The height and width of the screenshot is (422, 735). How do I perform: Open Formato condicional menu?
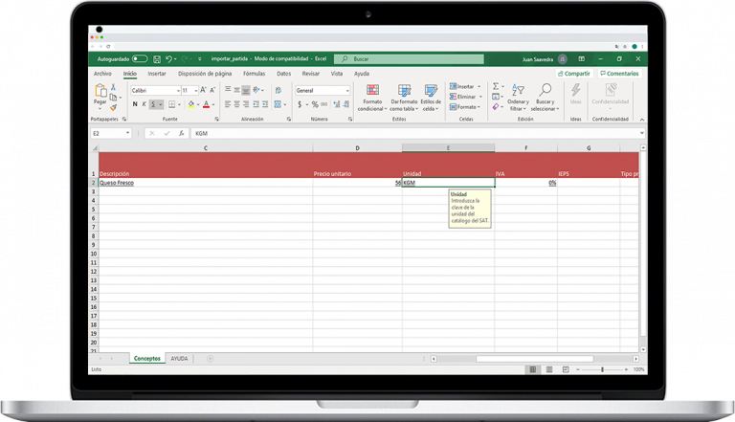pyautogui.click(x=371, y=96)
